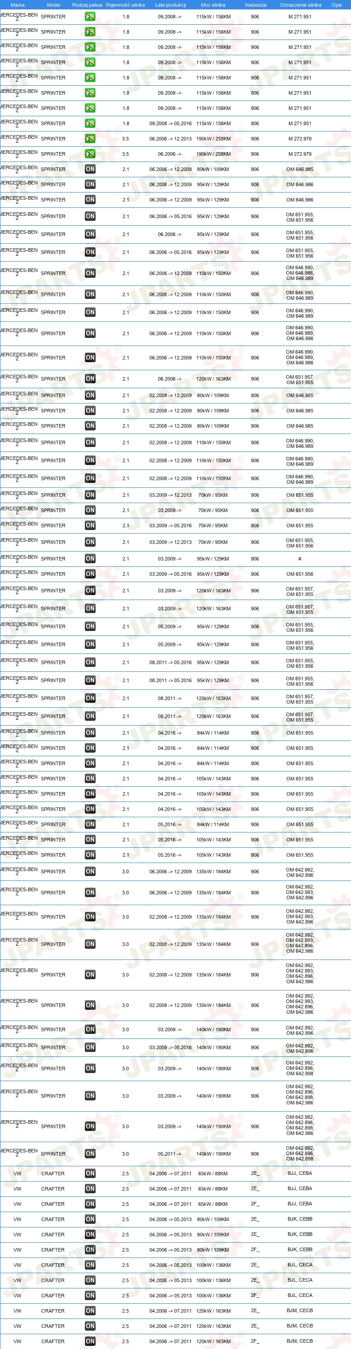Select the '05.2011 ->' production date cell

(x=170, y=1154)
